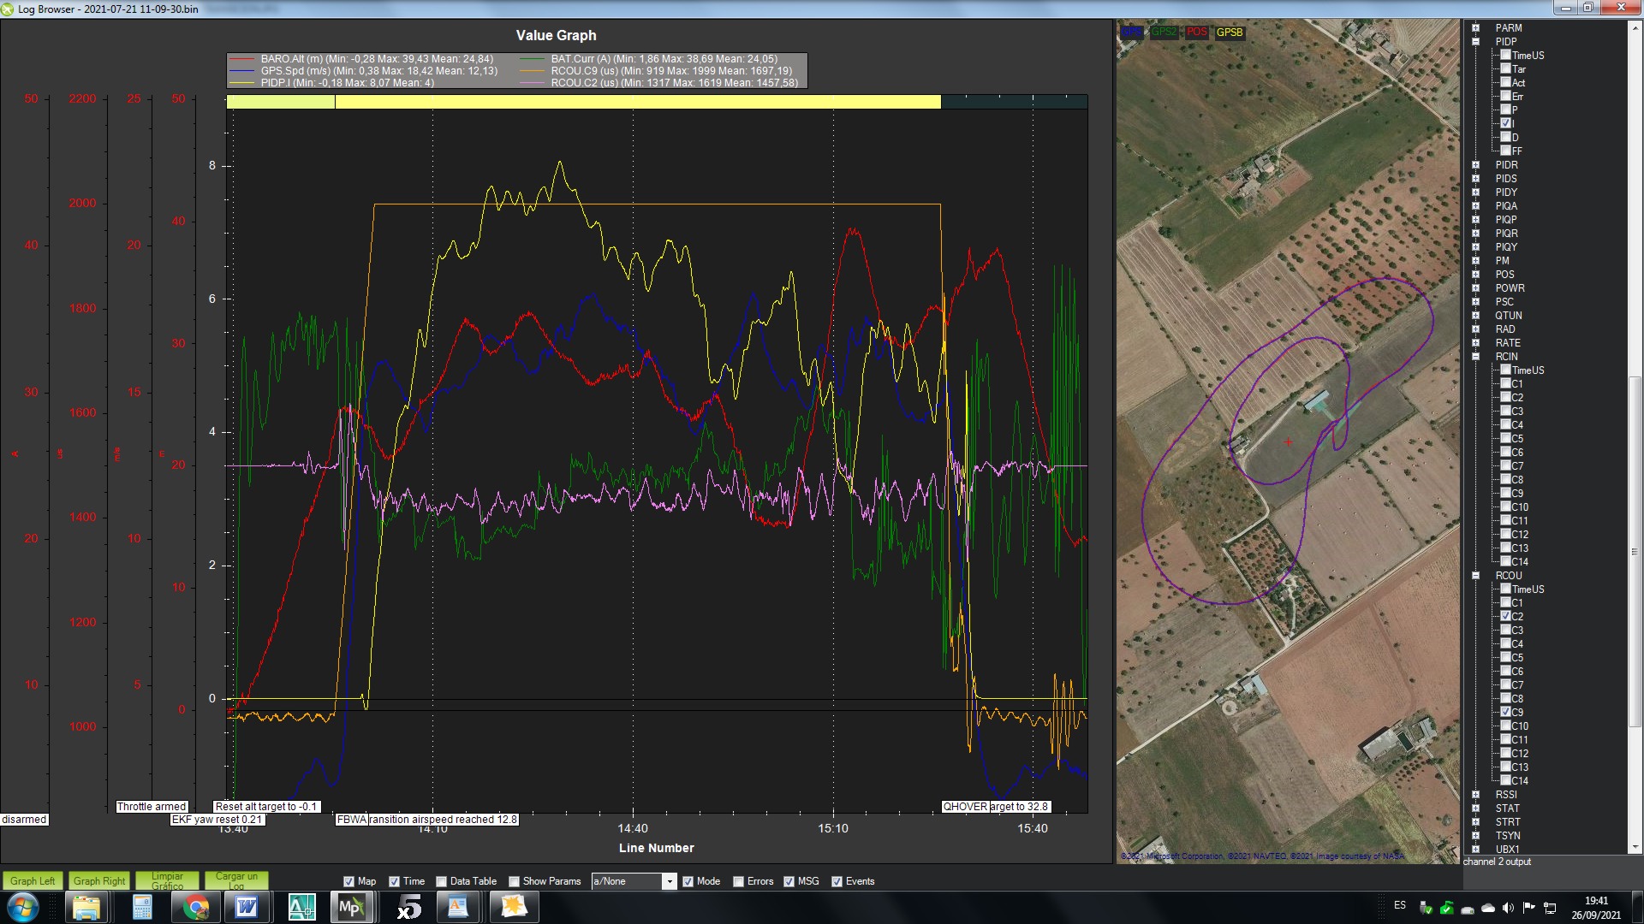Enable the Errors checkbox
The image size is (1644, 924).
pos(739,881)
